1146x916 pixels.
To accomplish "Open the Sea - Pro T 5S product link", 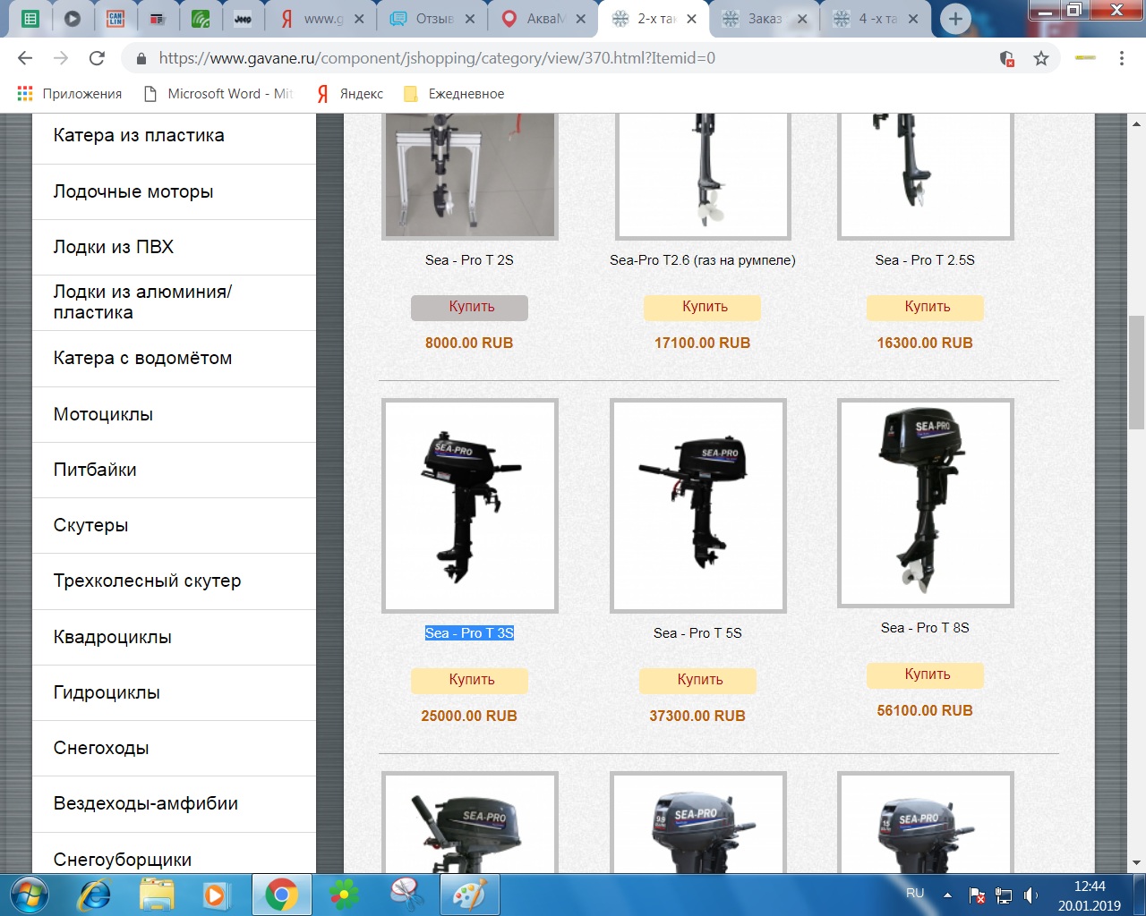I will 697,633.
